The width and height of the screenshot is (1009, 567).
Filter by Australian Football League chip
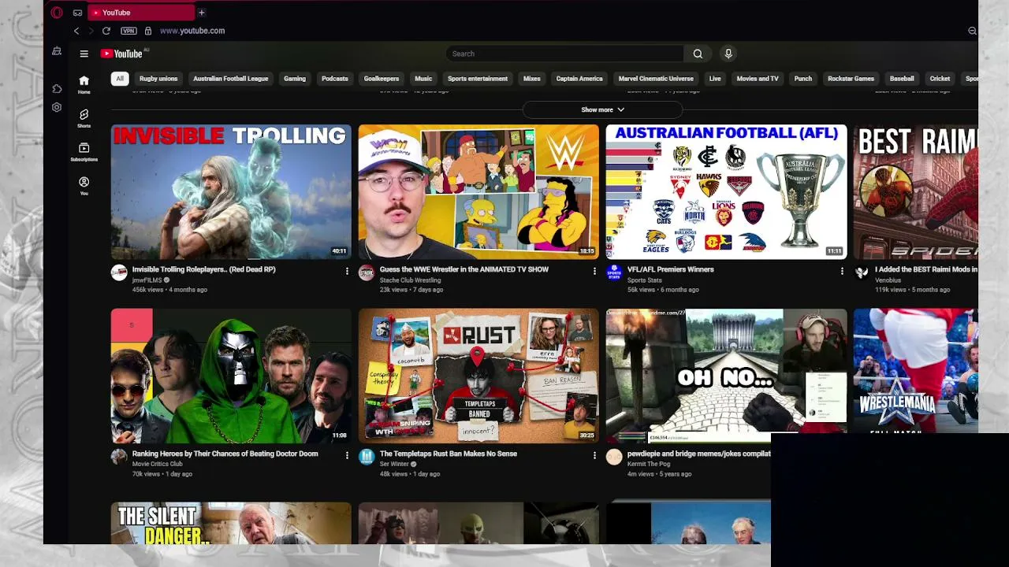231,79
